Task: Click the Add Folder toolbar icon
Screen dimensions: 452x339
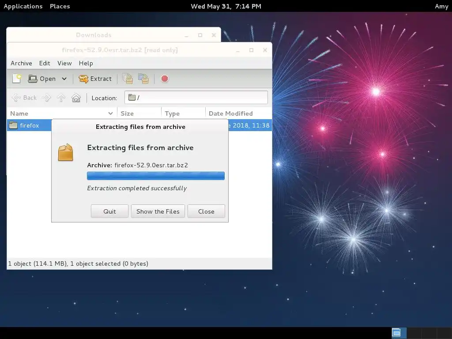Action: 143,79
